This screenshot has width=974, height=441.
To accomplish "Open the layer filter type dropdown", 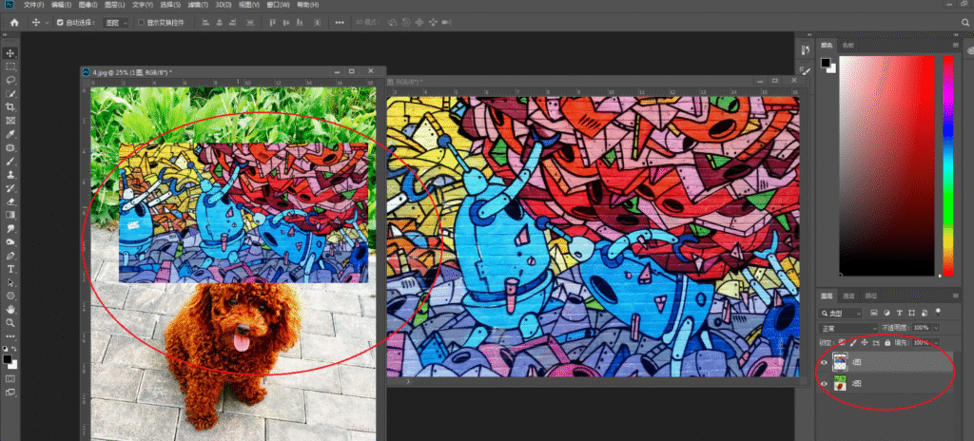I will tap(841, 313).
